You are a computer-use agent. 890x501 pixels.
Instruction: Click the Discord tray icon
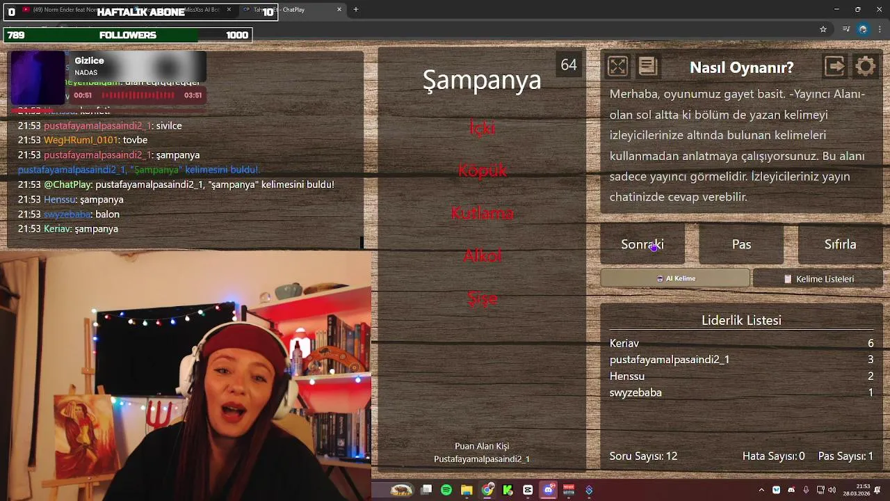(x=791, y=490)
